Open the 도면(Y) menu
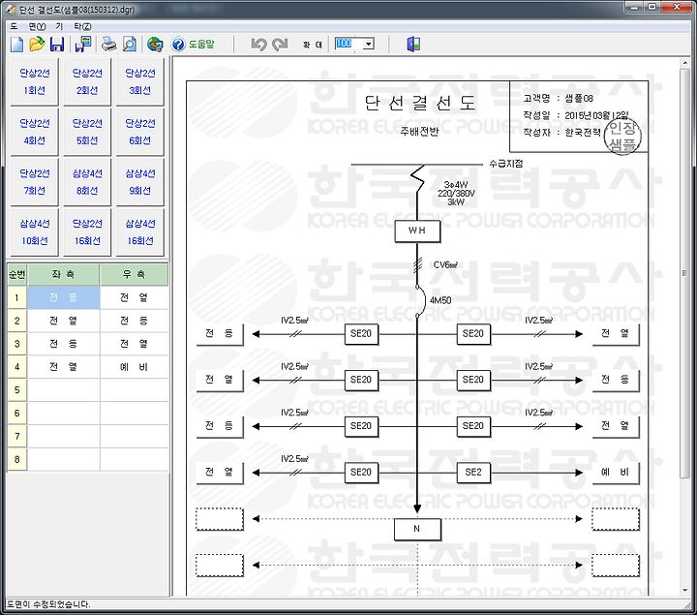 (x=37, y=27)
